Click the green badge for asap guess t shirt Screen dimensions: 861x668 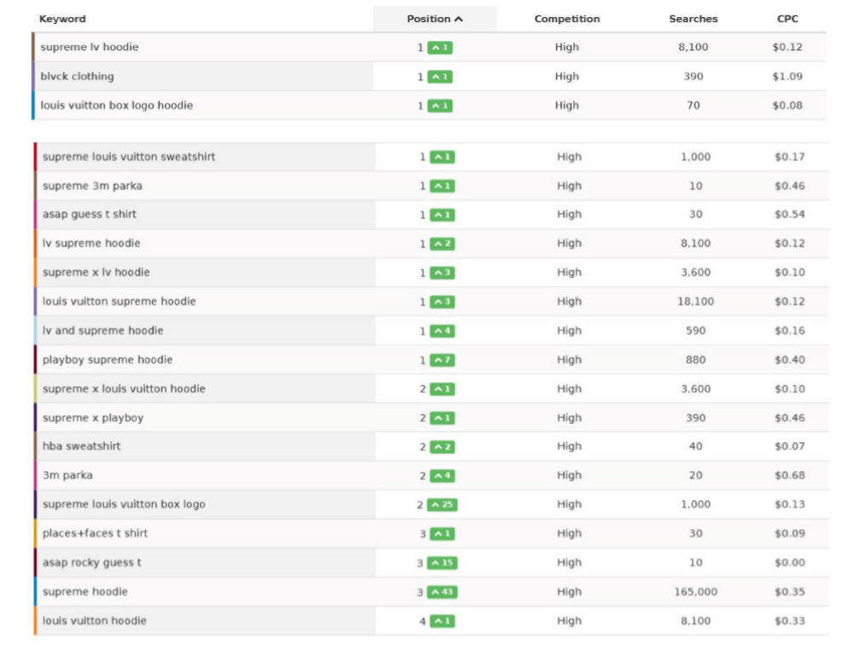[x=442, y=215]
